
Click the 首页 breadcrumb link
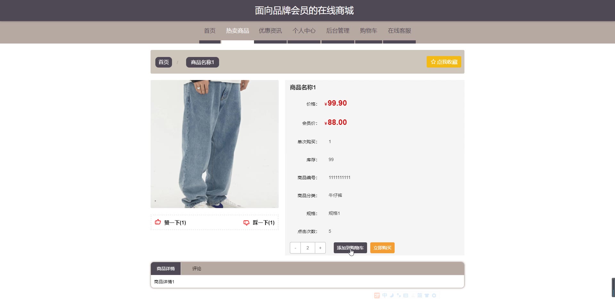[x=164, y=62]
